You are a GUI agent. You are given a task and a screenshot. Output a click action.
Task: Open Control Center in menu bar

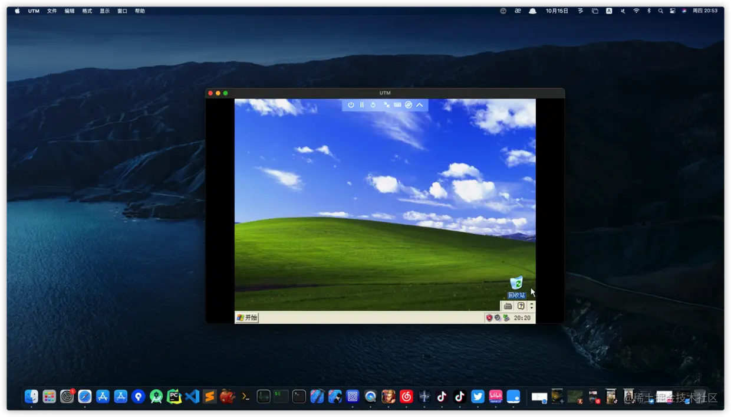click(x=672, y=11)
